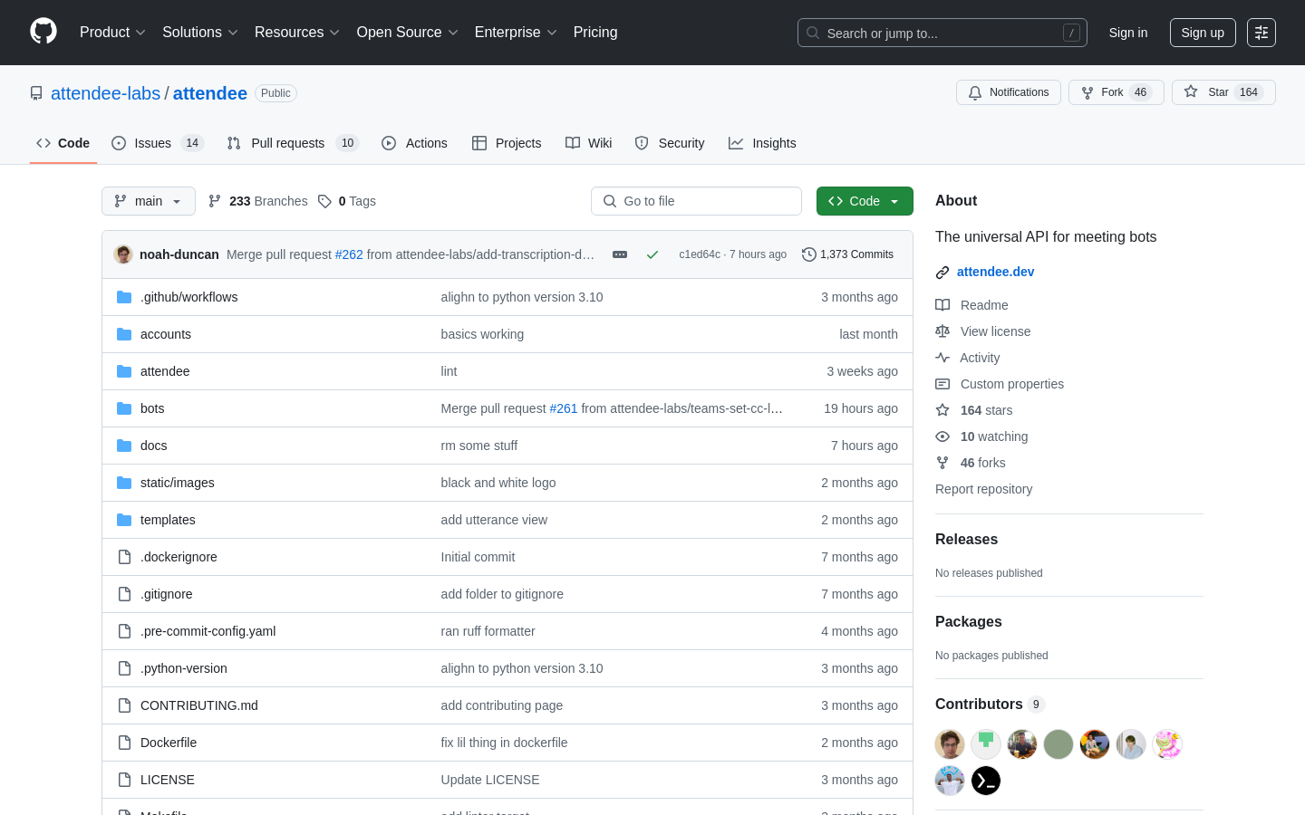Click the command palette icon beside Sign up
Viewport: 1305px width, 815px height.
pos(1261,33)
